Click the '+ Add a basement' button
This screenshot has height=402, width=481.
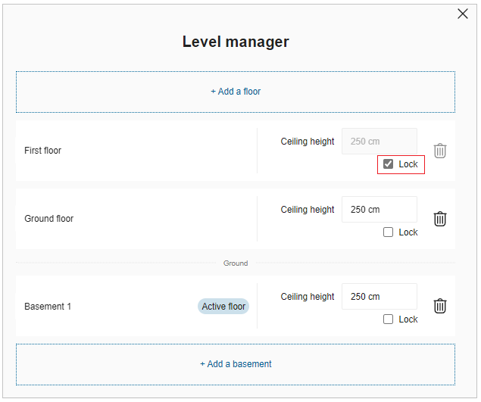click(x=236, y=364)
